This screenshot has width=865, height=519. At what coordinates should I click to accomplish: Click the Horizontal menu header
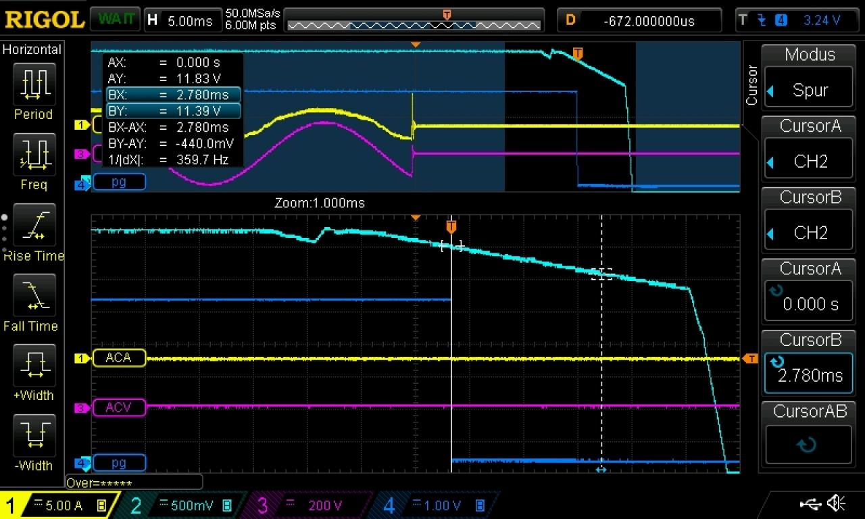click(32, 49)
